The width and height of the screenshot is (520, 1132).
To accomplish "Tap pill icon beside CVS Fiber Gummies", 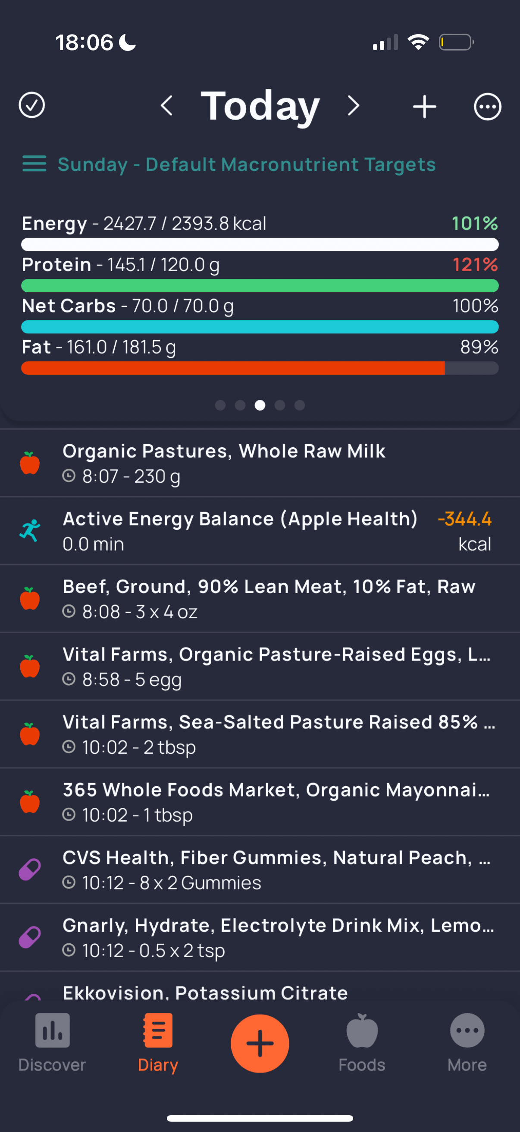I will coord(30,870).
